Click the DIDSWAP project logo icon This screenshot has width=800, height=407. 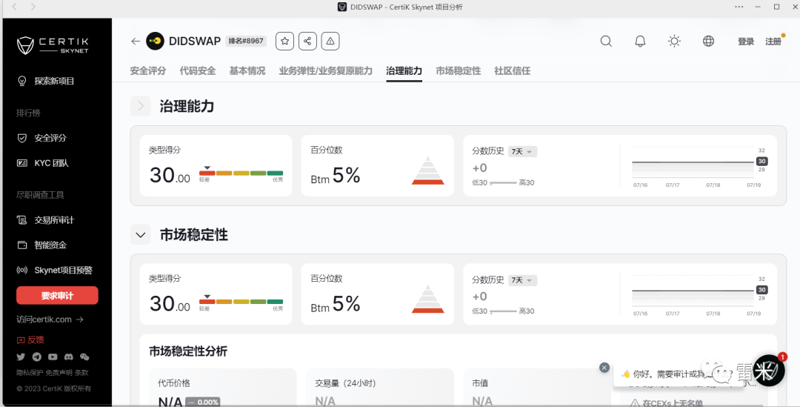point(155,41)
